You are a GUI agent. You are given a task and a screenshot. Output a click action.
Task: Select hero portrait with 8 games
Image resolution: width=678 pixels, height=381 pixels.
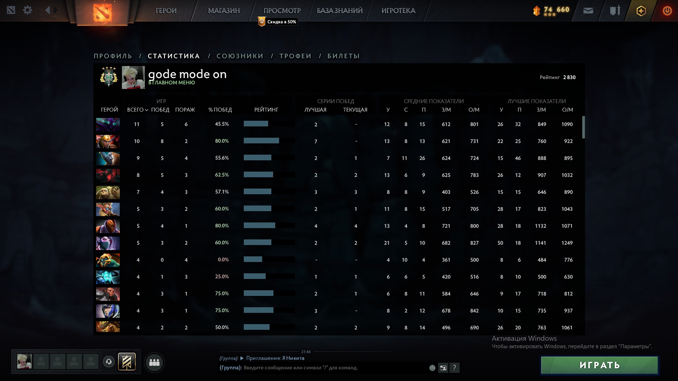(x=108, y=175)
